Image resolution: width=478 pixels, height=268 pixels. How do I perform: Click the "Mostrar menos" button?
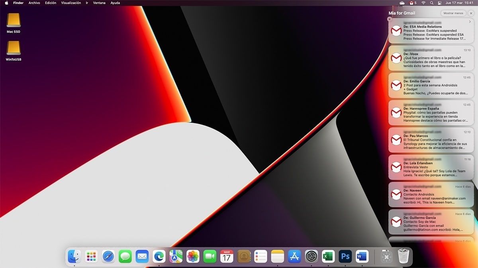point(453,13)
